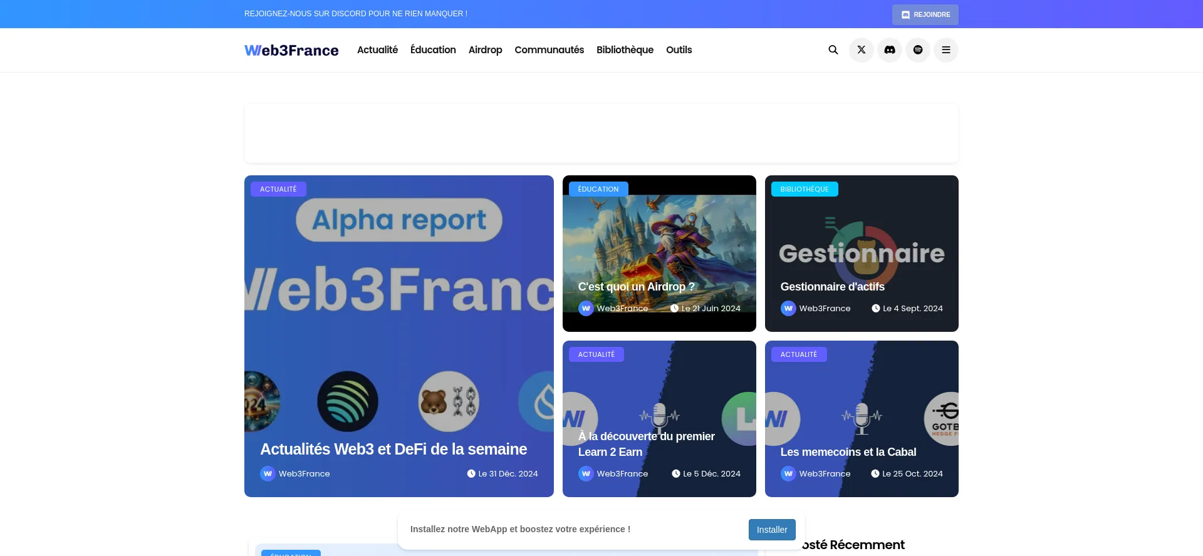1203x556 pixels.
Task: Click Web3France author avatar on Learn 2 Earn card
Action: tap(586, 473)
